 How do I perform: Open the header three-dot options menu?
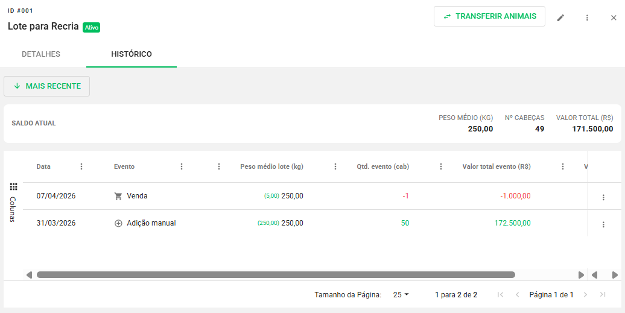click(x=587, y=17)
